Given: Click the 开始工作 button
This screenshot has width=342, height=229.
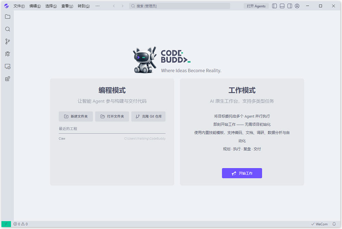Looking at the screenshot, I should [242, 173].
